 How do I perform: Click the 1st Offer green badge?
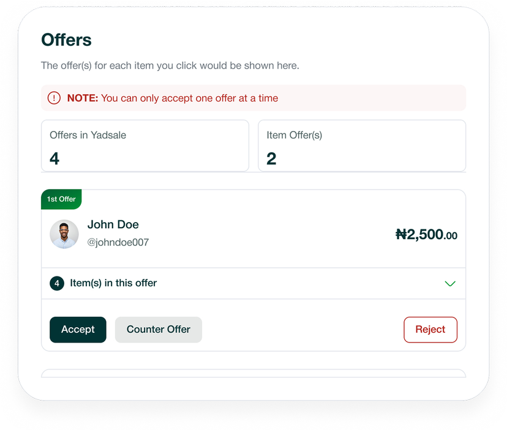point(61,199)
